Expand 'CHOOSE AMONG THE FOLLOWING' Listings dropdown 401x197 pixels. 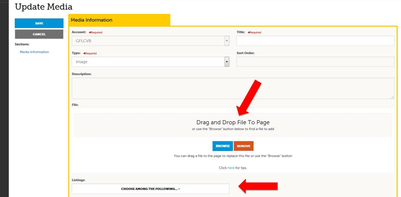(150, 189)
